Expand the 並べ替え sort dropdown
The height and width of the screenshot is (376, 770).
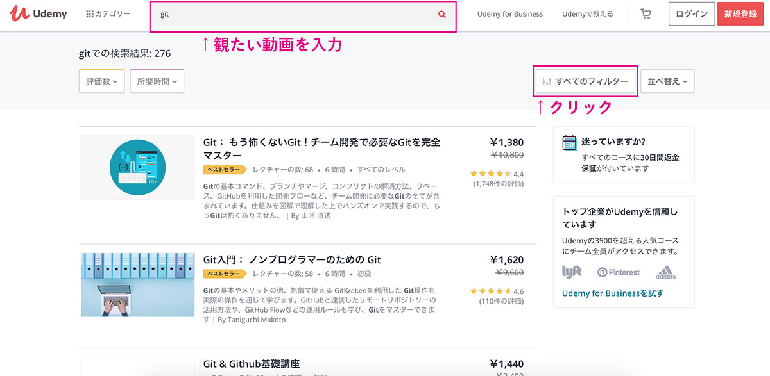tap(667, 81)
